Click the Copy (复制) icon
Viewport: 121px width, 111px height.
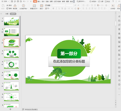pyautogui.click(x=7, y=8)
